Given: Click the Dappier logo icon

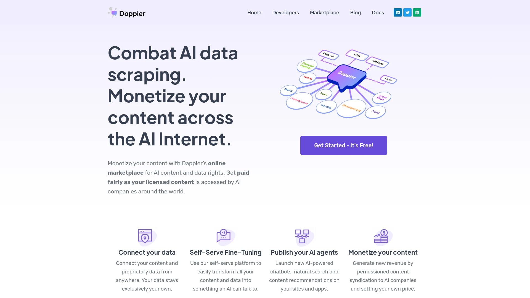Looking at the screenshot, I should coord(112,12).
